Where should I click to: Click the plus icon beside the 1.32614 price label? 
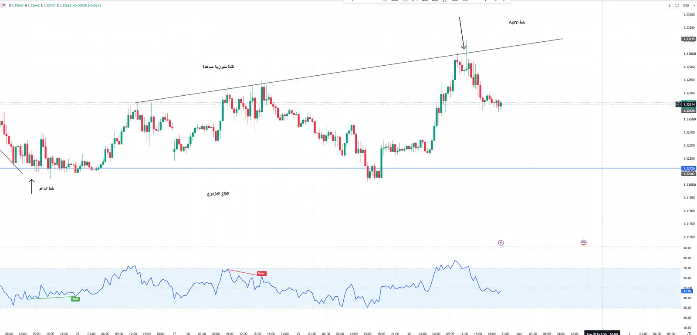point(678,104)
